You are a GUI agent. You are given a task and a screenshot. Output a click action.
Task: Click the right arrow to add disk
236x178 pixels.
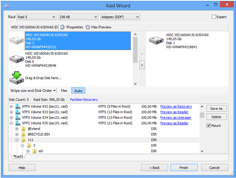[142, 65]
